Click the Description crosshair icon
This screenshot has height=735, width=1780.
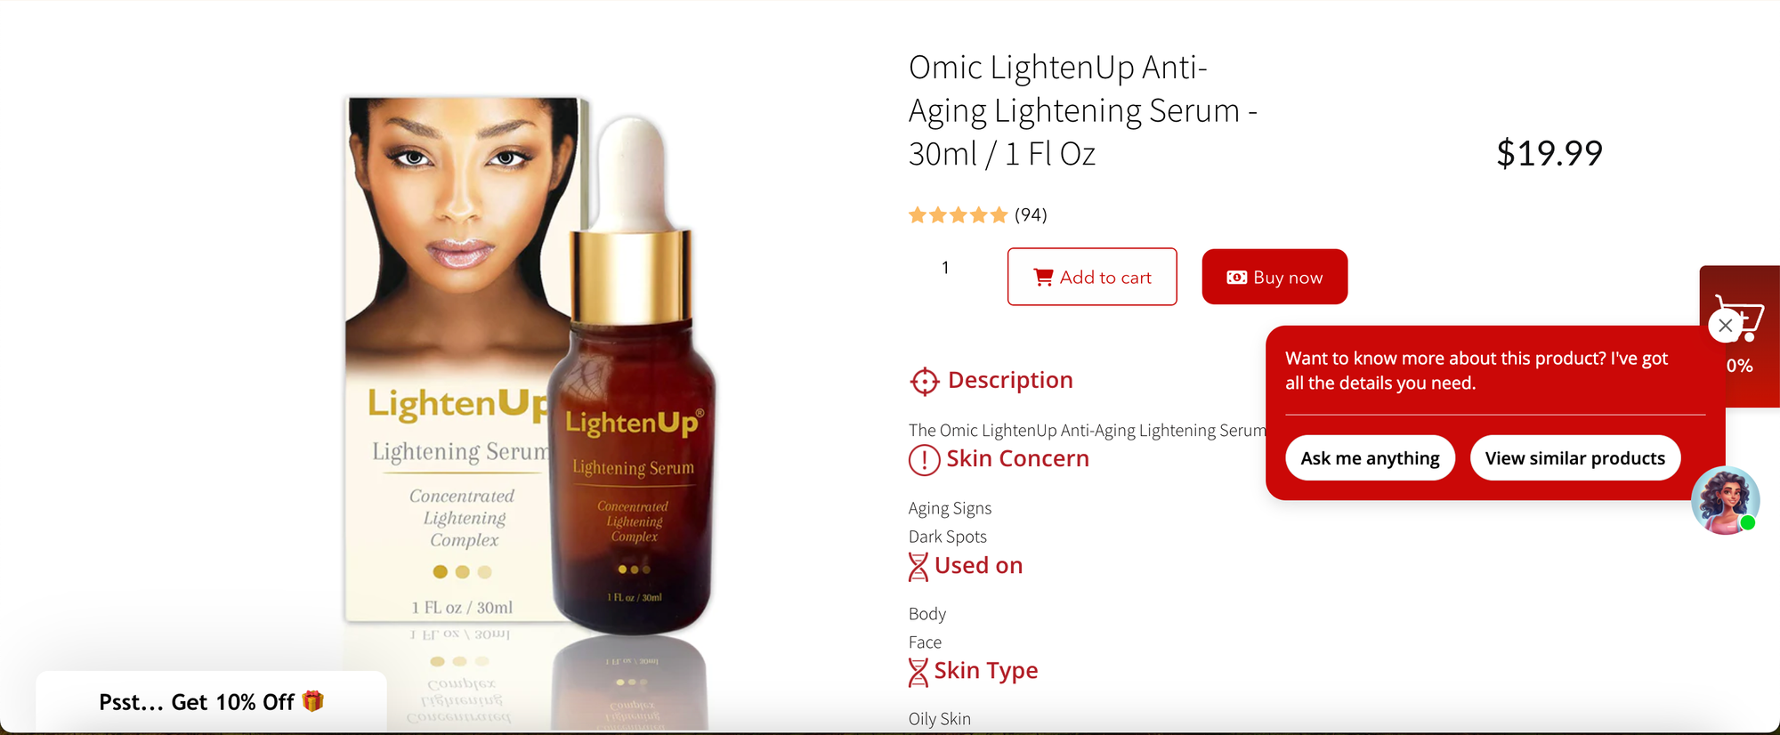coord(925,381)
